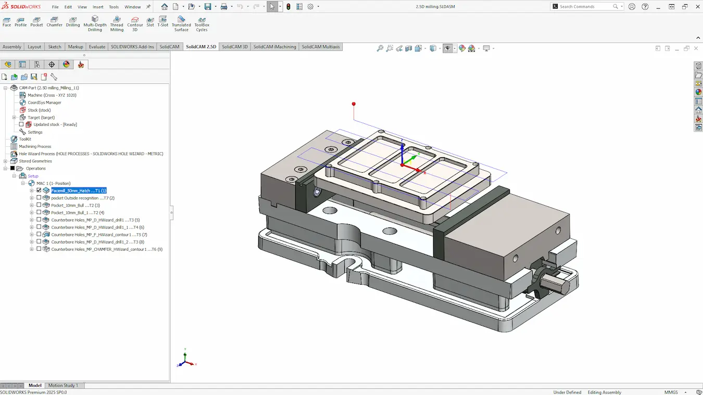Enable the HWizard_drill1 ...T3 (5) checkbox

pos(39,220)
